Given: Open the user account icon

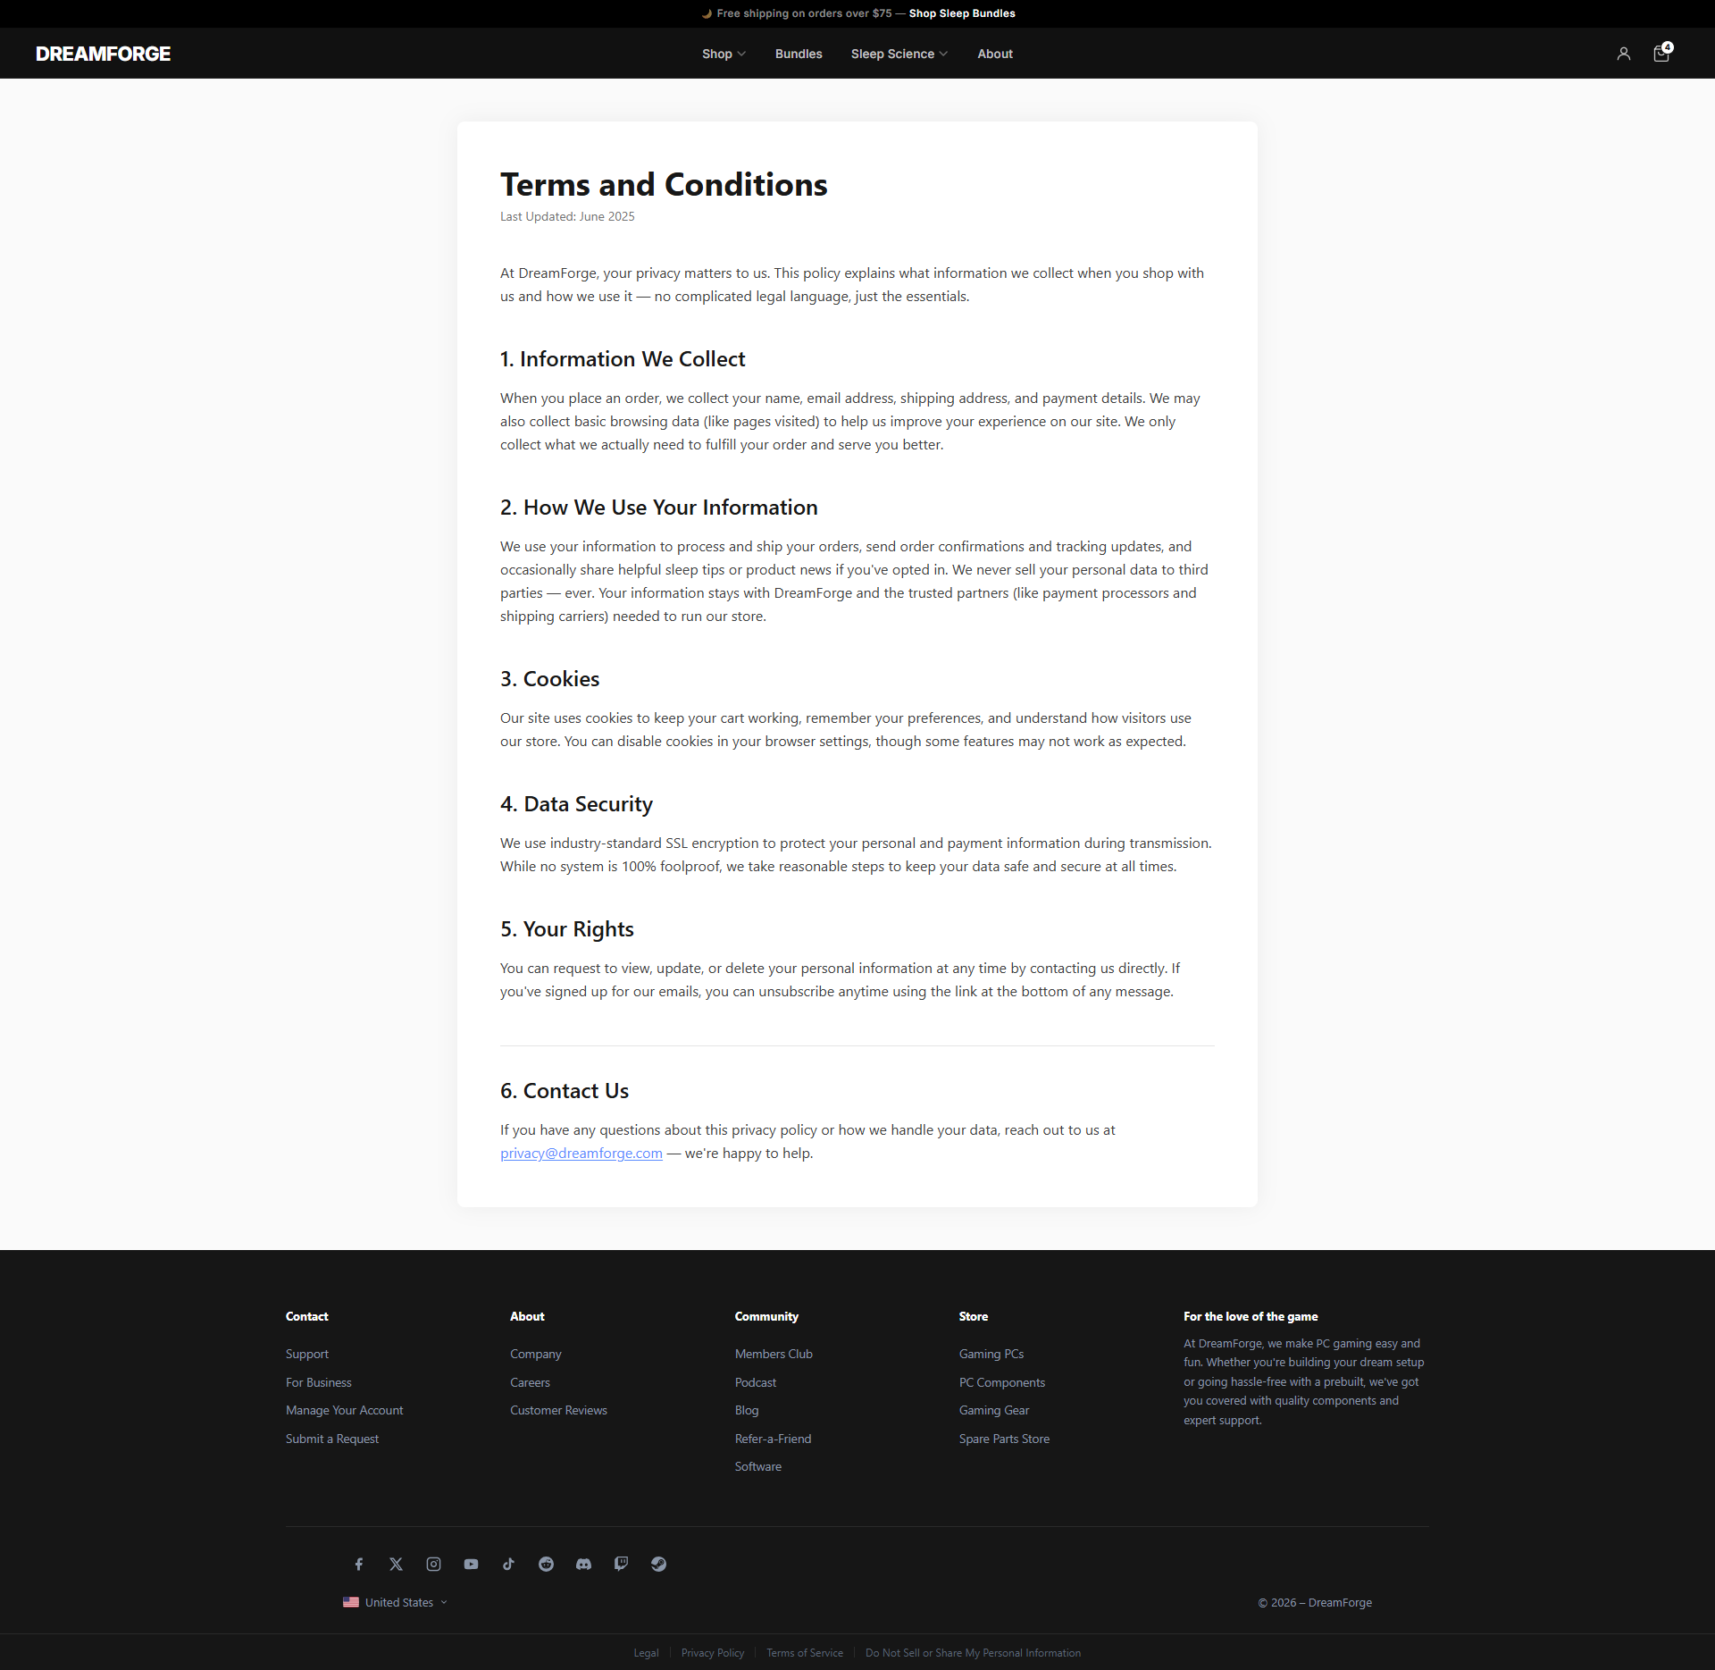Looking at the screenshot, I should tap(1623, 54).
